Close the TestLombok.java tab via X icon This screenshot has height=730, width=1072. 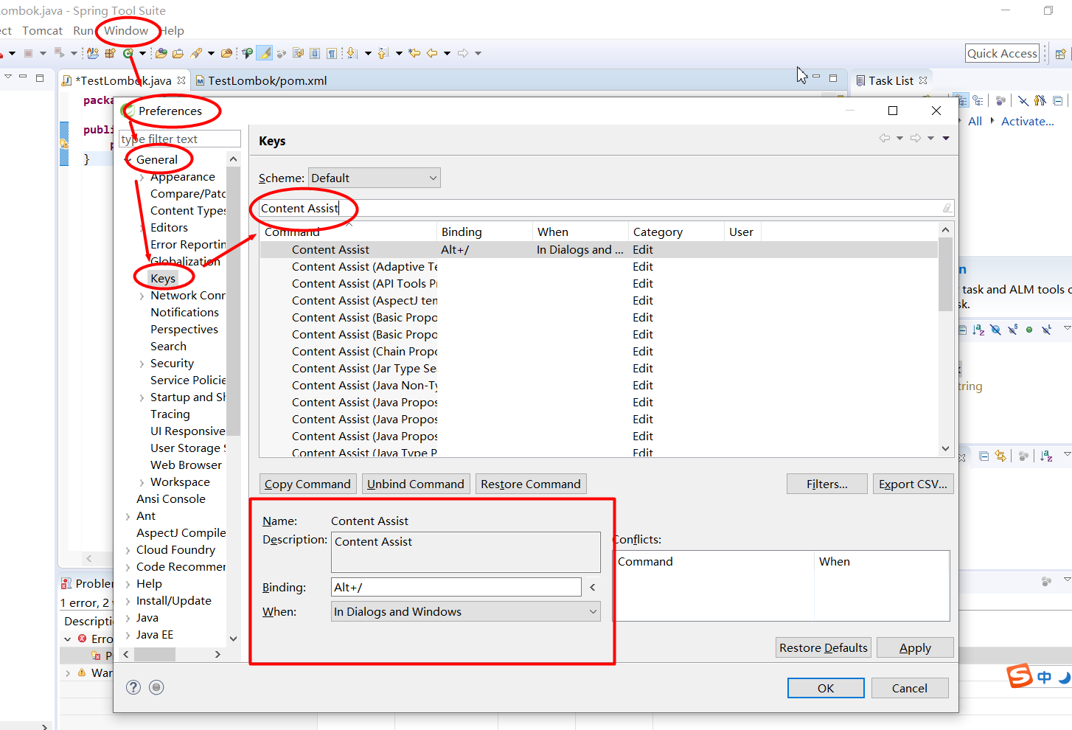pyautogui.click(x=181, y=80)
